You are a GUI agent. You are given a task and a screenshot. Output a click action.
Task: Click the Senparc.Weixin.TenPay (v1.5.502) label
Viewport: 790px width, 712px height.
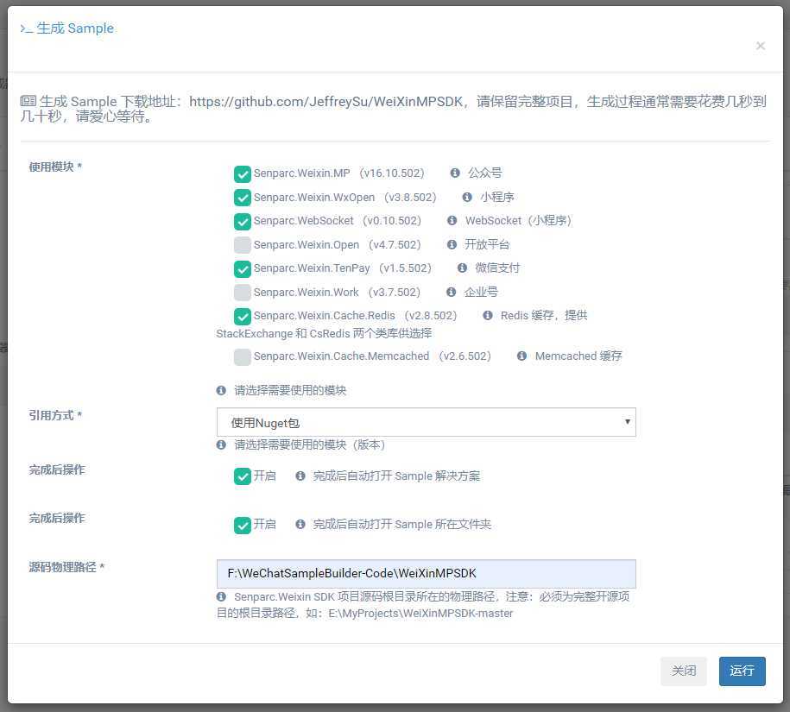click(342, 268)
